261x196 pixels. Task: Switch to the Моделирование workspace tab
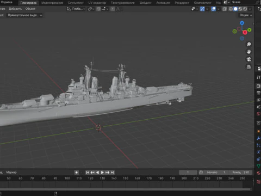click(52, 3)
